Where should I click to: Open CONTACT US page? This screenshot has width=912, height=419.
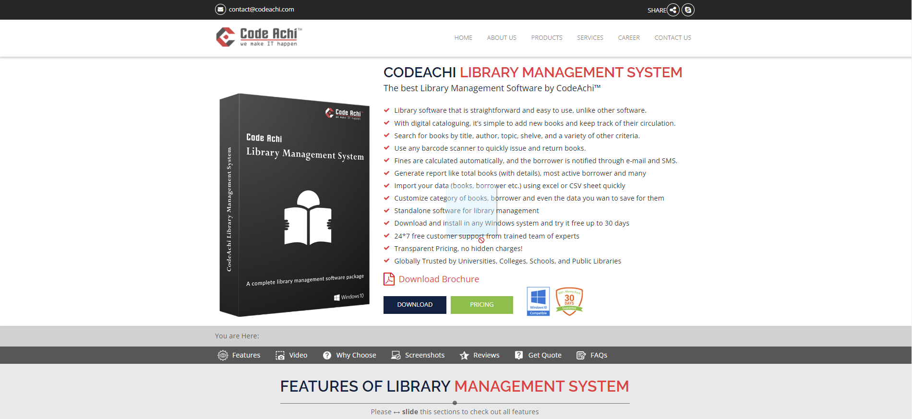pos(672,38)
